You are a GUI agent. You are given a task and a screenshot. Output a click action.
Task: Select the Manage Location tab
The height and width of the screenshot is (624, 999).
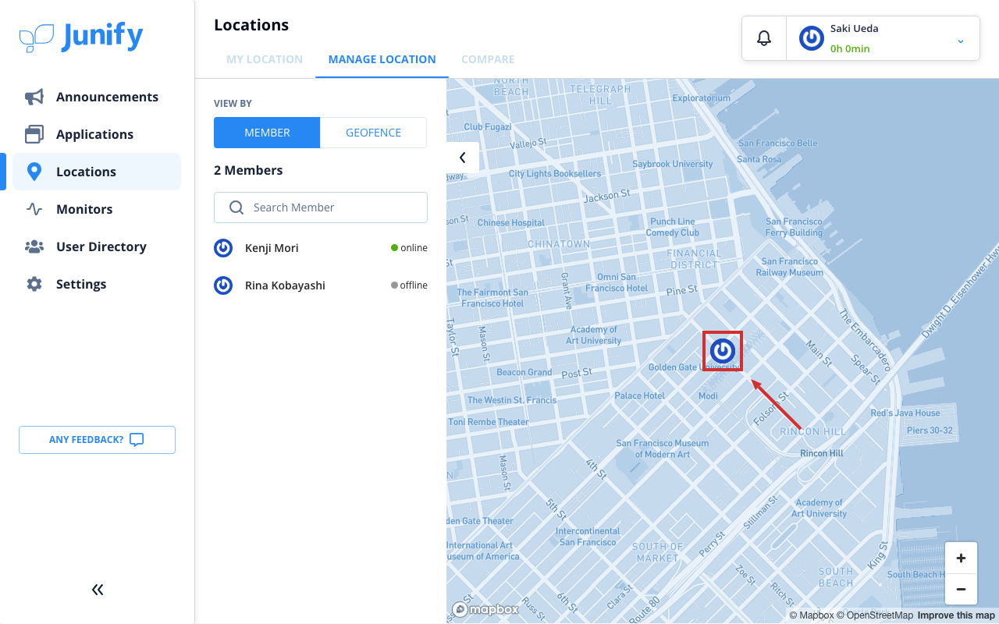382,59
